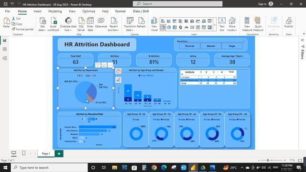Click the title bar Search box

click(177, 4)
